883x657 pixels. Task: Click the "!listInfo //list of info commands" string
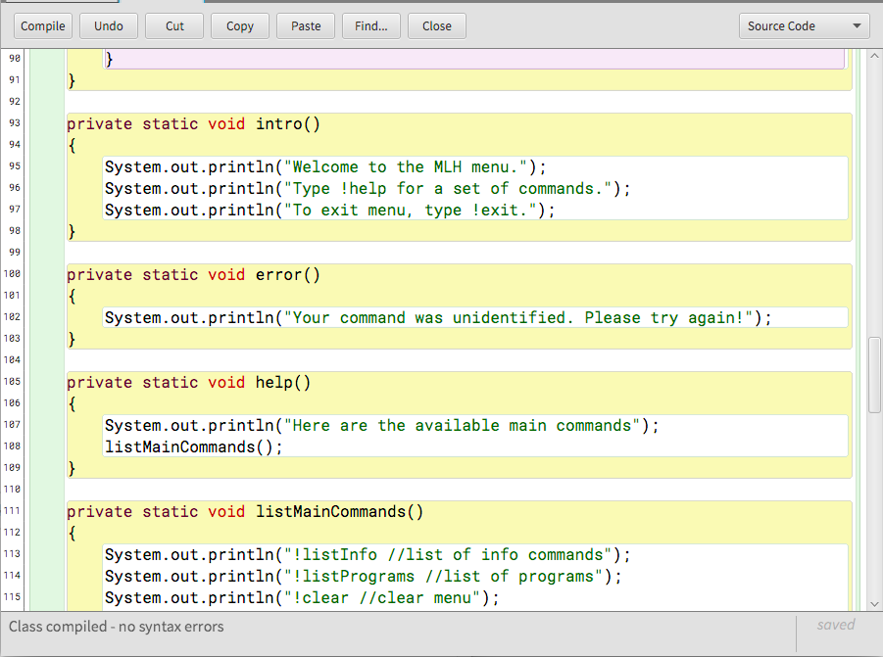click(x=448, y=554)
